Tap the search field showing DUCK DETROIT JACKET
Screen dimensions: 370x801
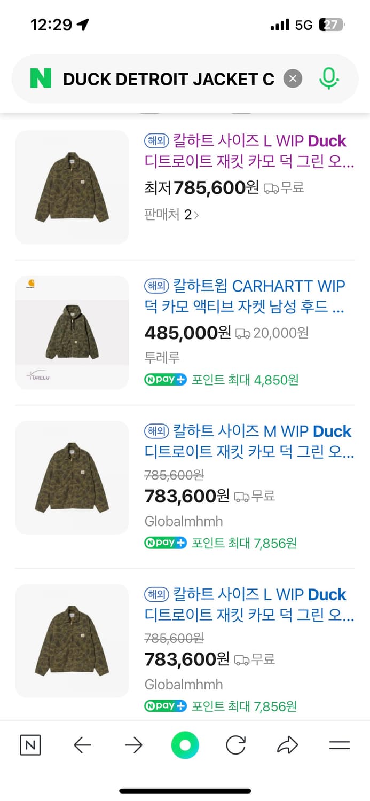coord(168,79)
